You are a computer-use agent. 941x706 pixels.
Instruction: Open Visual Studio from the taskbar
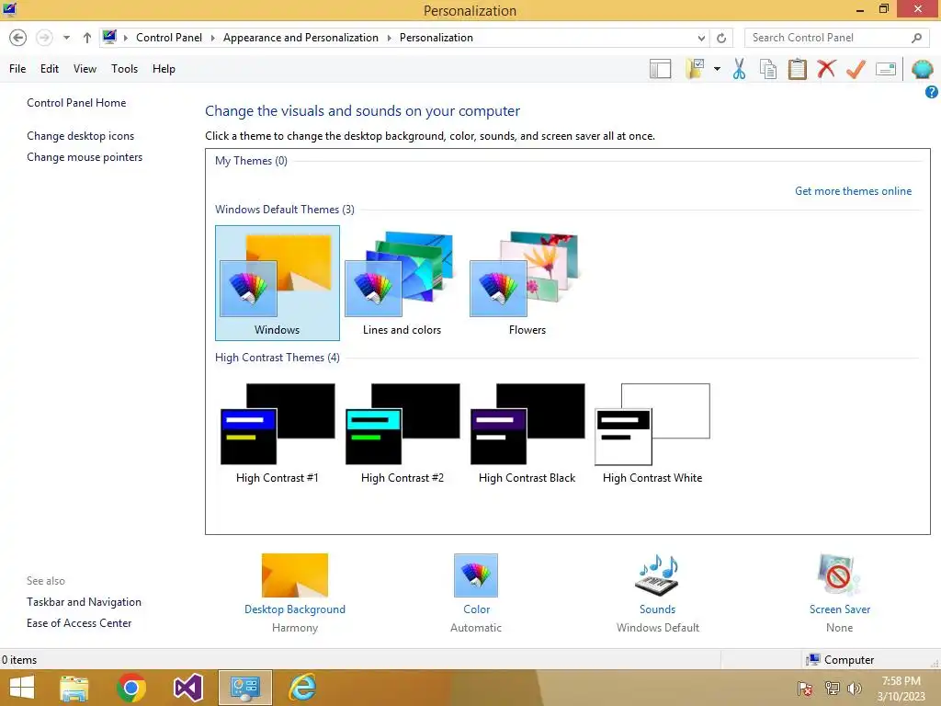pyautogui.click(x=187, y=688)
